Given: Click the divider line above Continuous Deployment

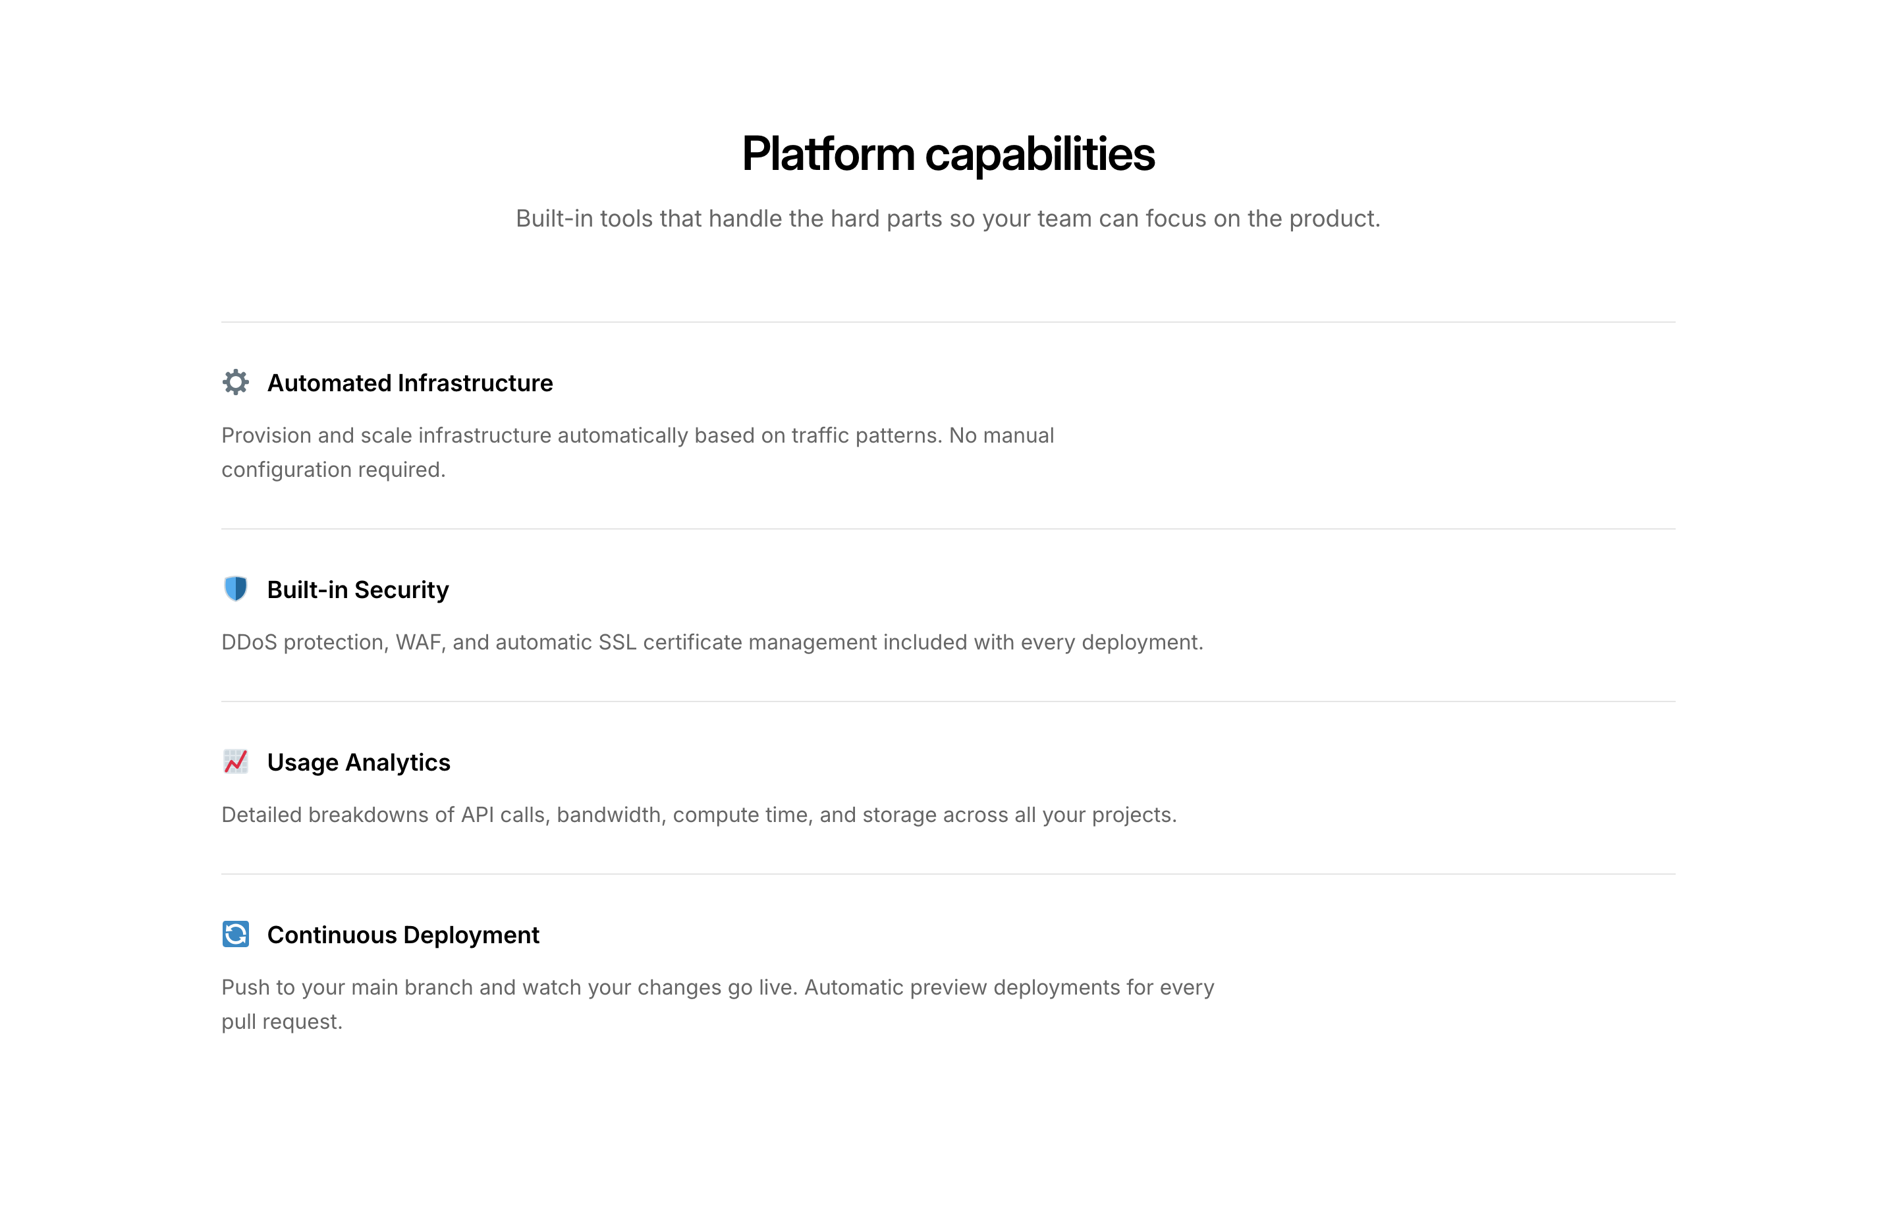Looking at the screenshot, I should tap(948, 874).
